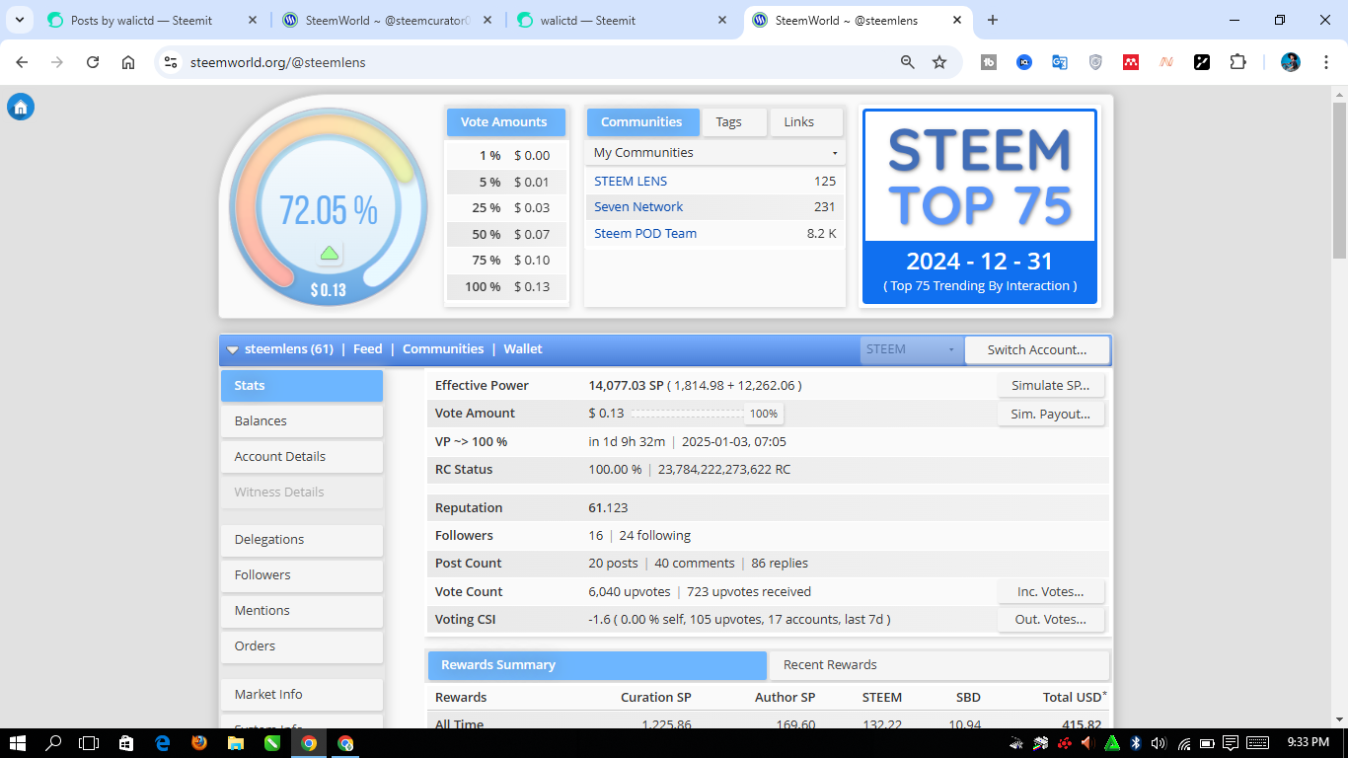Open a new browser tab
Viewport: 1348px width, 758px height.
[993, 20]
